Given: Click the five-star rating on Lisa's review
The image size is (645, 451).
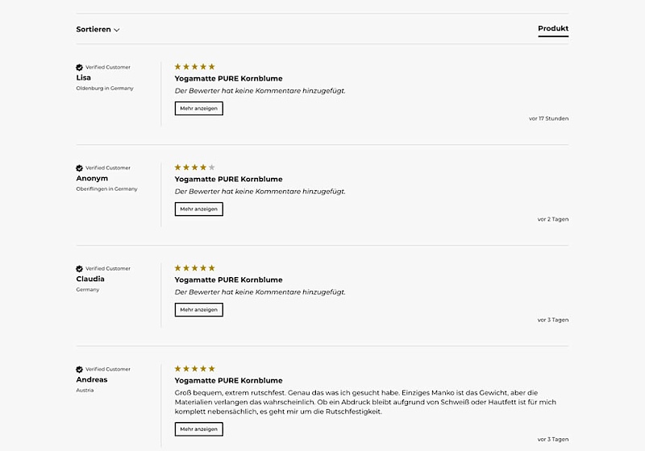Looking at the screenshot, I should pyautogui.click(x=195, y=67).
